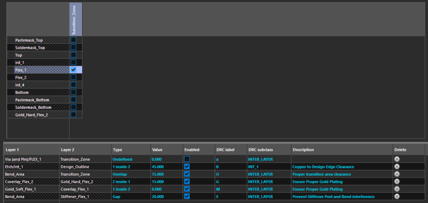428x203 pixels.
Task: Open Type dropdown for Etch/Int_1 row
Action: 131,167
